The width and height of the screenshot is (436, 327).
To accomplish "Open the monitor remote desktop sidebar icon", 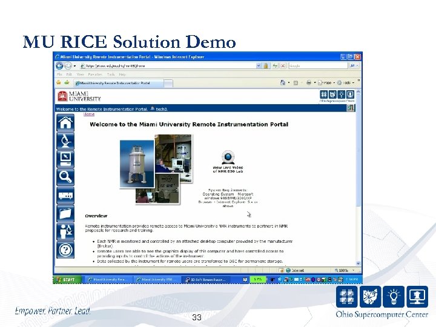I will [65, 159].
